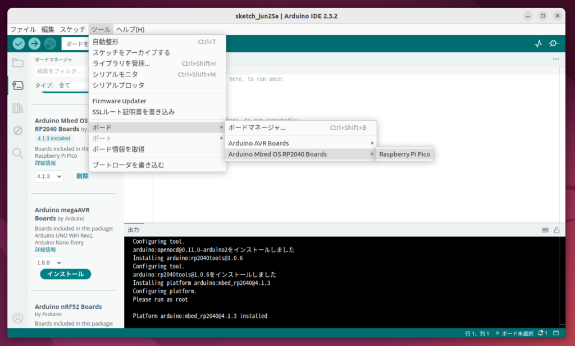Choose ライブラリを管理... menu item
575x346 pixels.
point(157,63)
